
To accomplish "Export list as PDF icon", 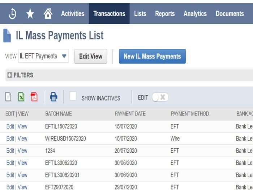I will tap(34, 97).
